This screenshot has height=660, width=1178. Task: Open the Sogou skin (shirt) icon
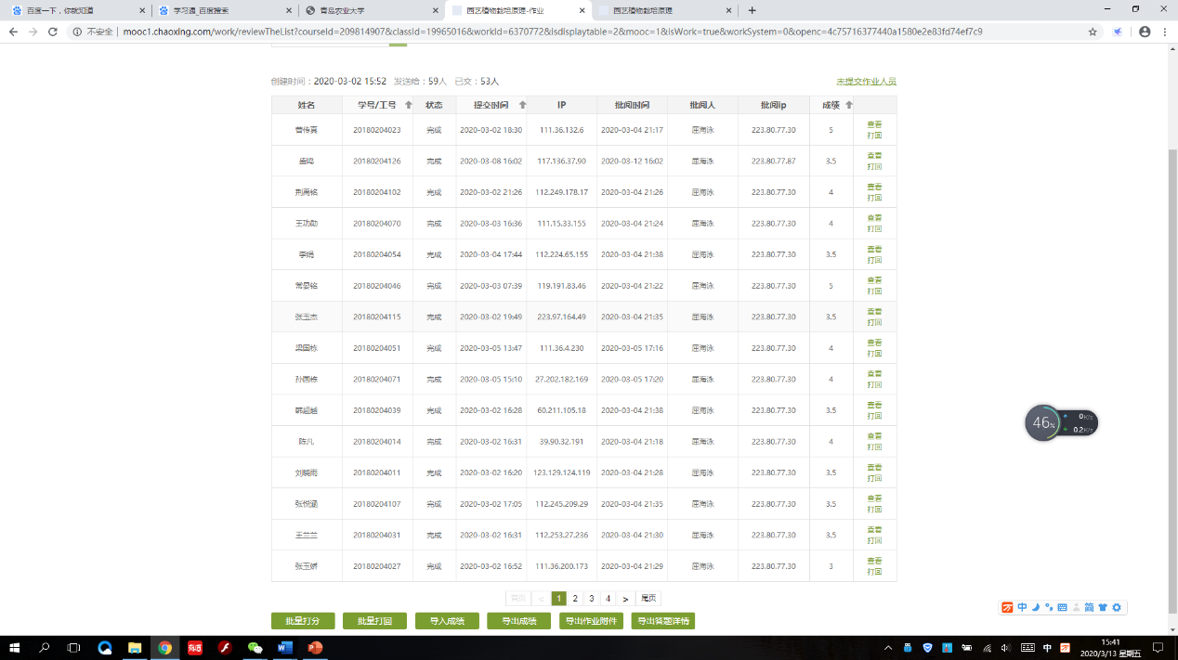pos(1103,607)
